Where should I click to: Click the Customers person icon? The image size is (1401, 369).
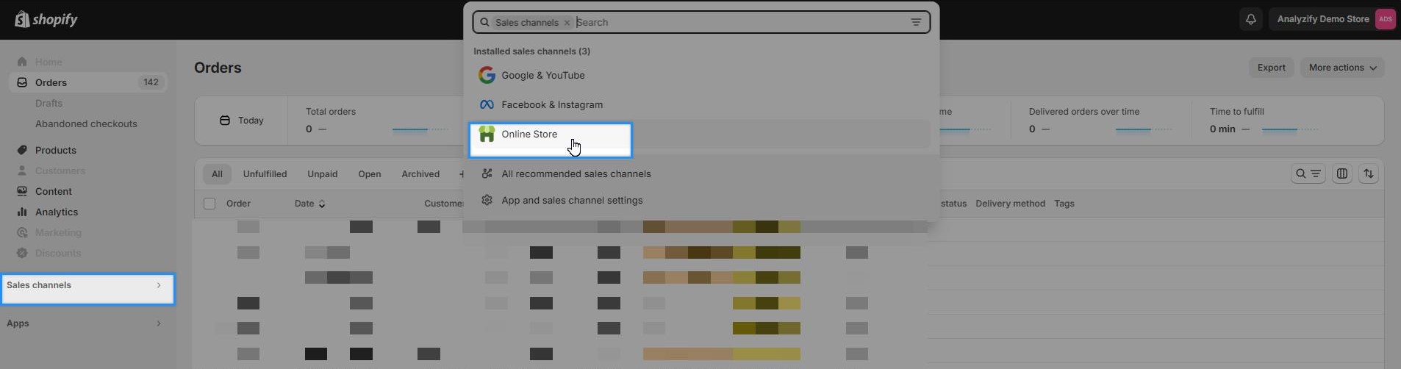click(22, 171)
